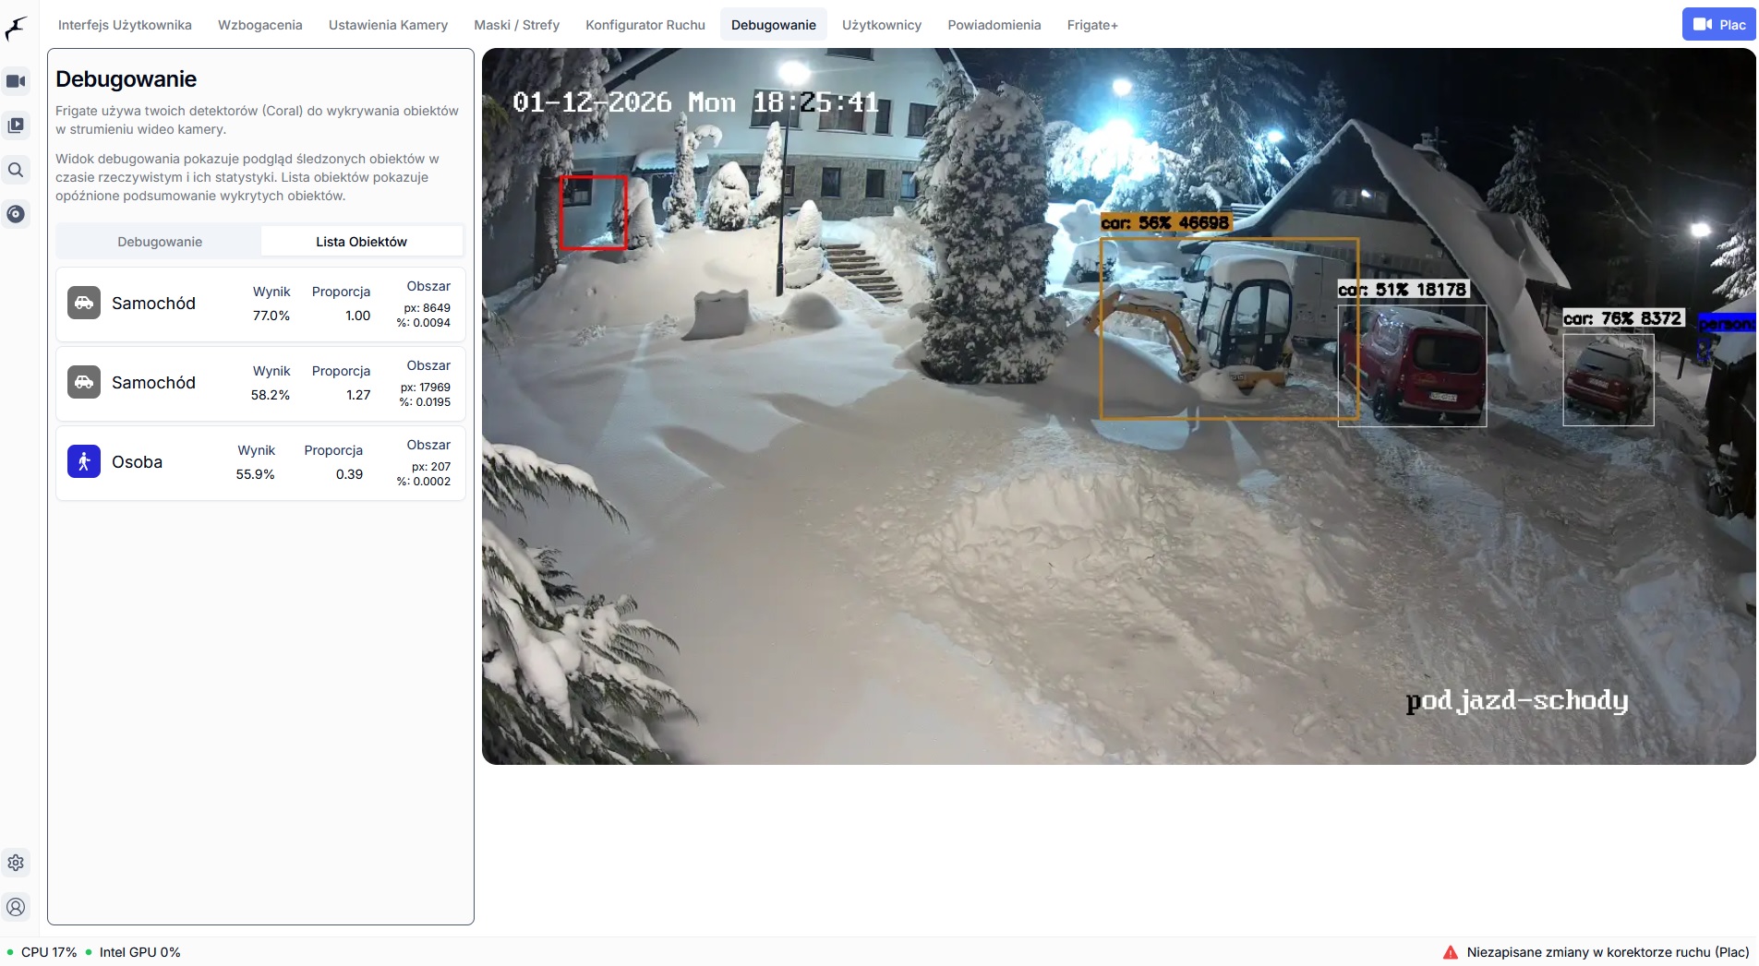Open the Exports section via disc icon
1759x966 pixels.
(x=16, y=214)
